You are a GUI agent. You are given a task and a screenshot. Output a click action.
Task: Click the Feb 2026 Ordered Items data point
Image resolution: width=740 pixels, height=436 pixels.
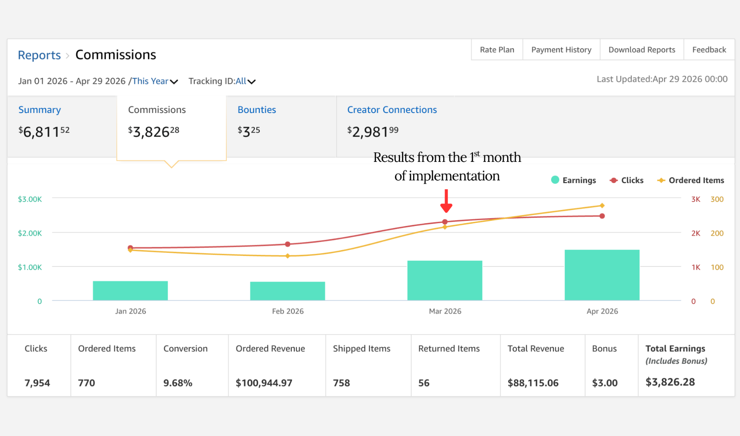coord(288,256)
